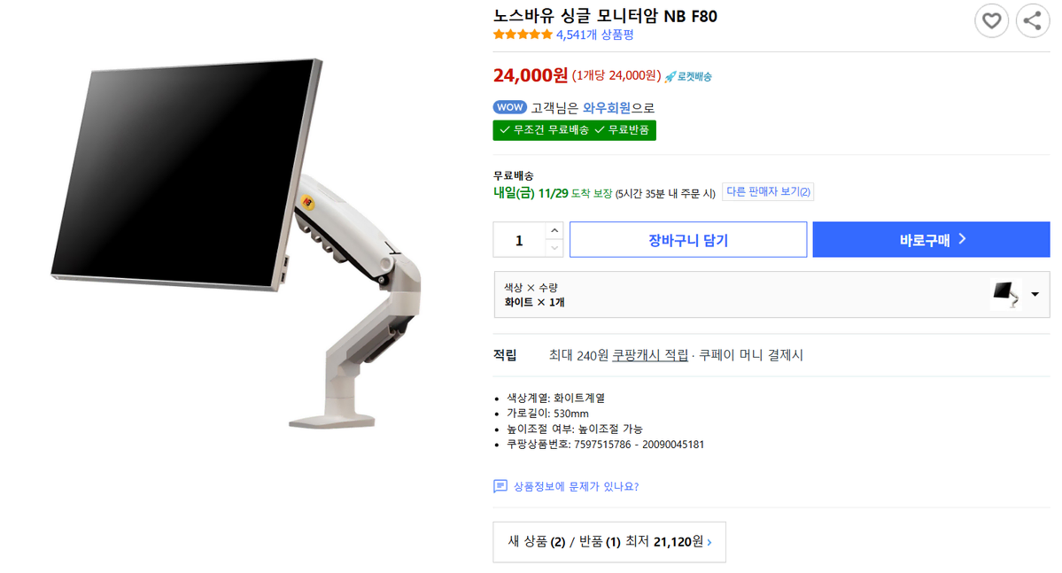Expand the color and quantity dropdown arrow
1062x573 pixels.
(1035, 294)
